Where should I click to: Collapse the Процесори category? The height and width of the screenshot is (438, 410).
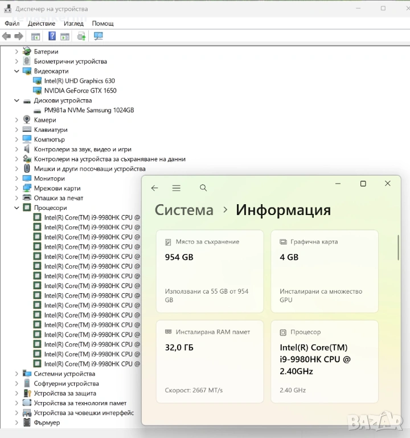click(x=17, y=208)
